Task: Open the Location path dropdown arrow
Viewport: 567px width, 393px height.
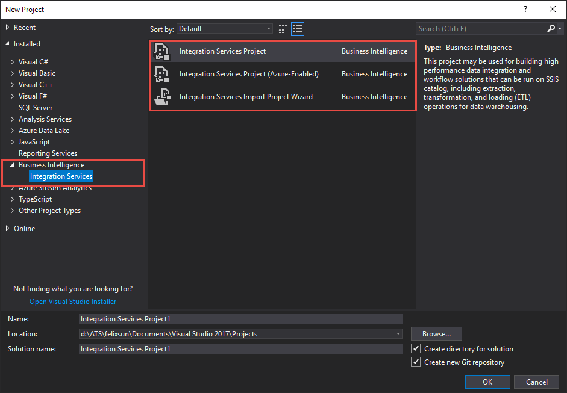Action: point(398,334)
